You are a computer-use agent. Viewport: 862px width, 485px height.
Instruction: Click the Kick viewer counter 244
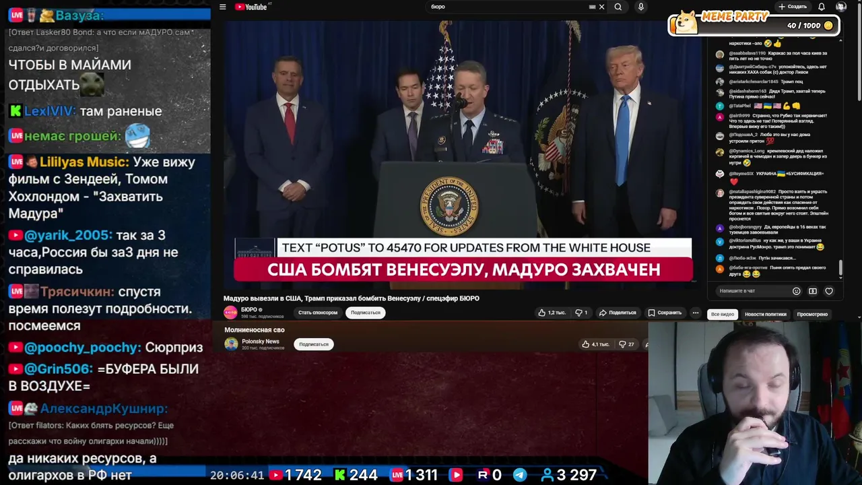pos(356,475)
